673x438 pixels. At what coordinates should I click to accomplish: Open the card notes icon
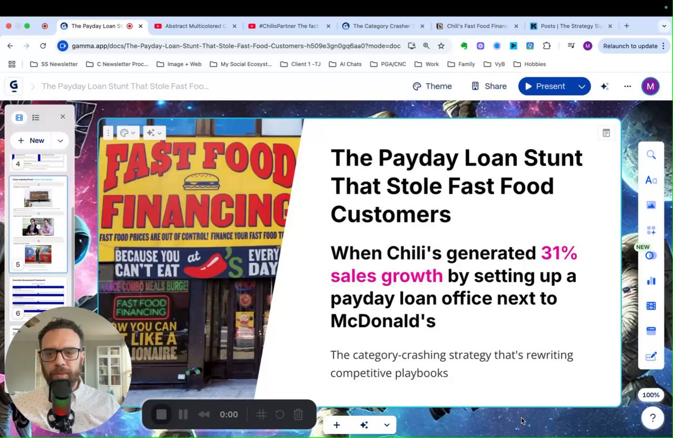[606, 133]
